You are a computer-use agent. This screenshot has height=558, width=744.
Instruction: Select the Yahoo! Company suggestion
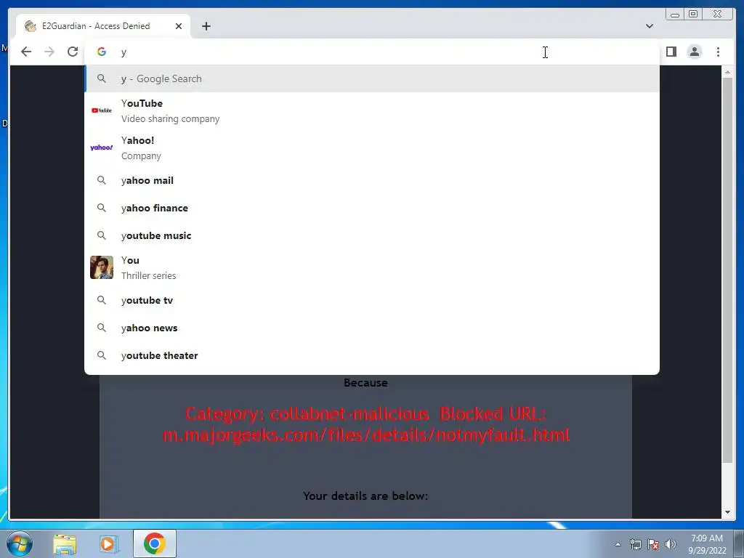[372, 147]
